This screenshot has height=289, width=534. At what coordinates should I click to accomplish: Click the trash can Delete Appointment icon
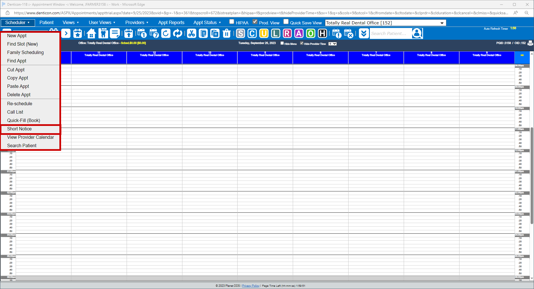(226, 34)
